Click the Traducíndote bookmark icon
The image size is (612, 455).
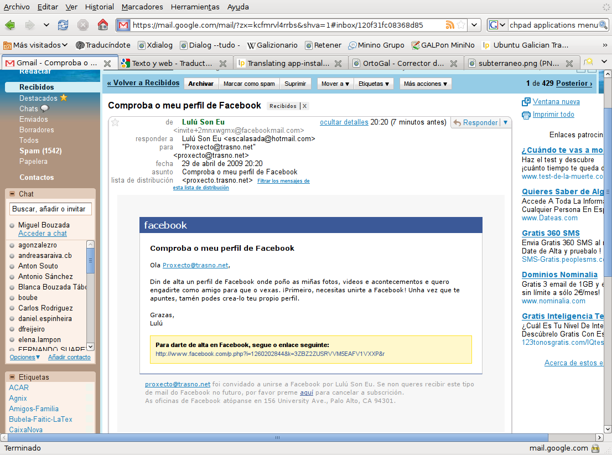point(80,45)
